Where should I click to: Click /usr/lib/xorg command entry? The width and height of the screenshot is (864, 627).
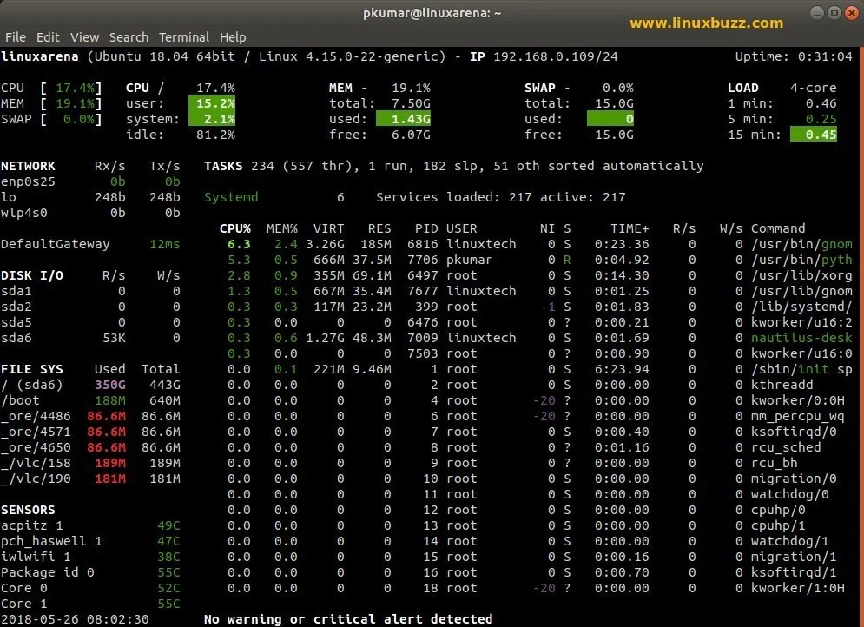(801, 275)
